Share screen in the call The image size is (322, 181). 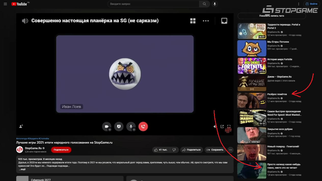119,126
